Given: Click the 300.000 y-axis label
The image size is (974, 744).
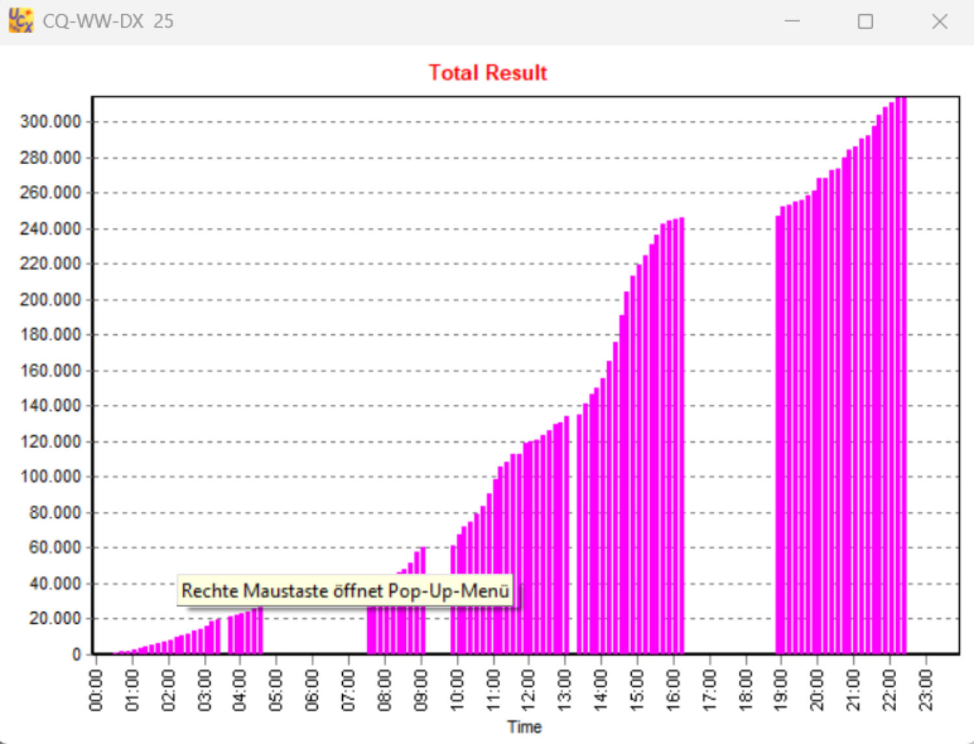Looking at the screenshot, I should 51,122.
